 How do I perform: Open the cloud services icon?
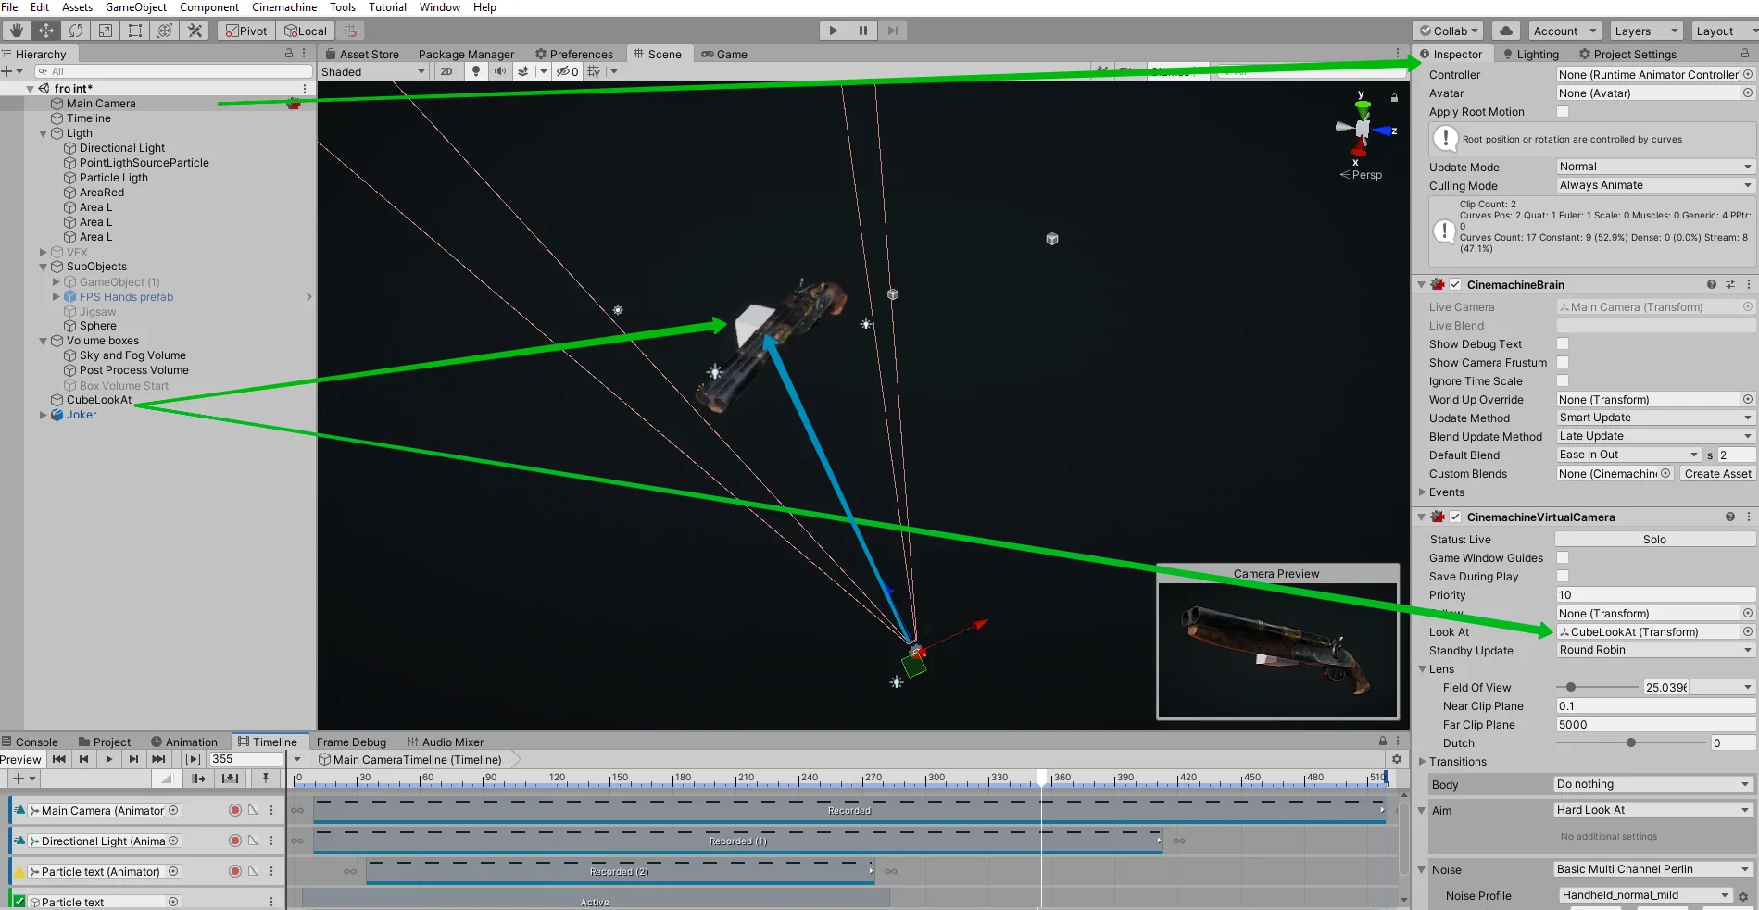click(1506, 31)
